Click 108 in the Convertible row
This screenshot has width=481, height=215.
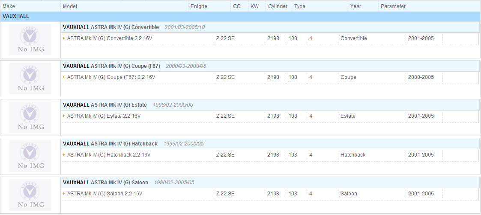pos(293,38)
